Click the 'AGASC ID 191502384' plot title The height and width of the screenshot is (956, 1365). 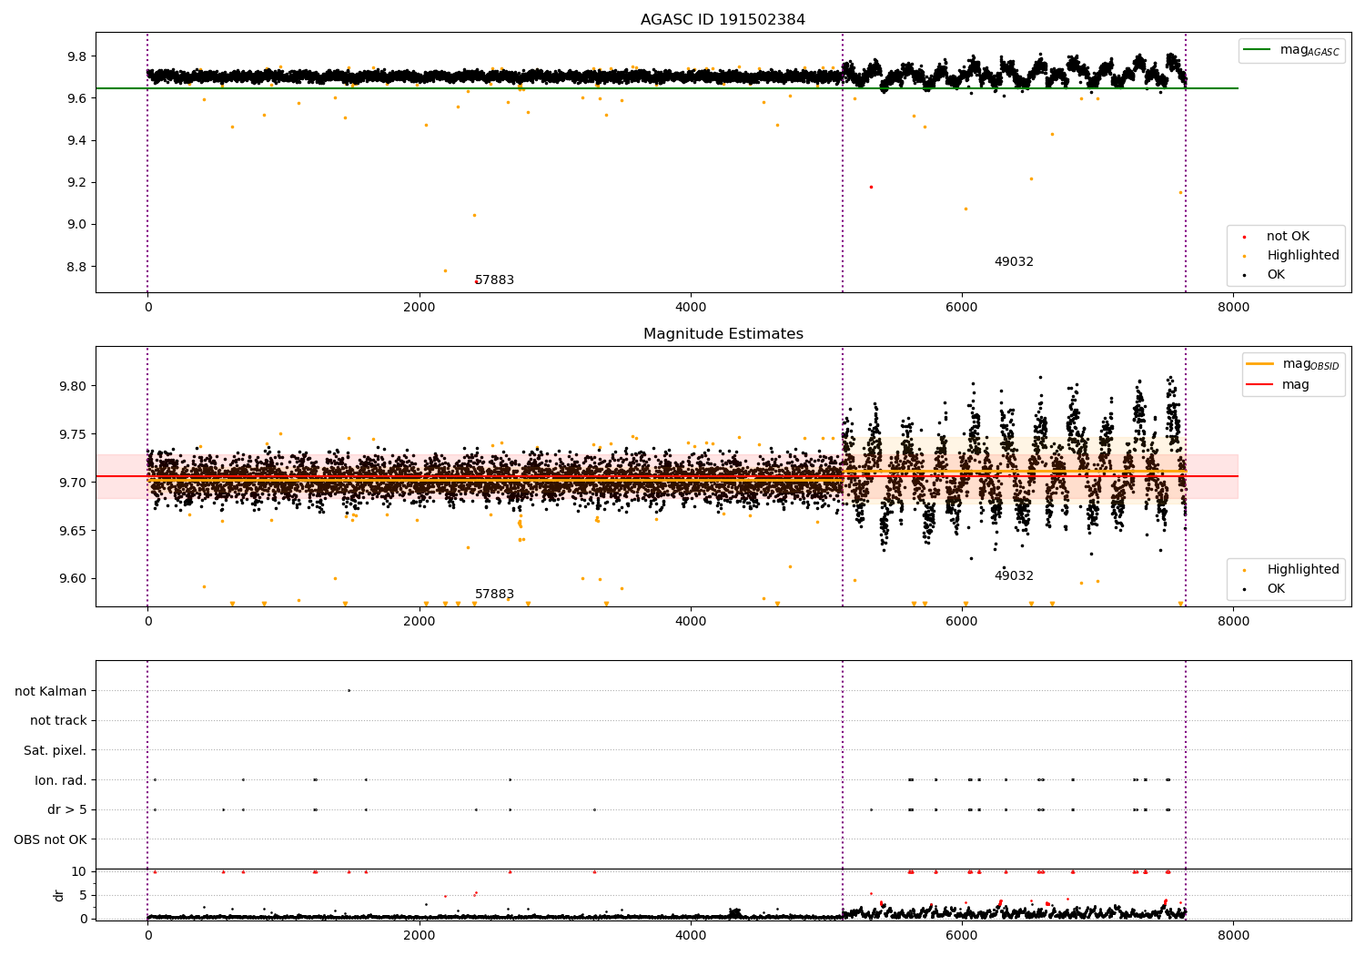click(x=723, y=20)
